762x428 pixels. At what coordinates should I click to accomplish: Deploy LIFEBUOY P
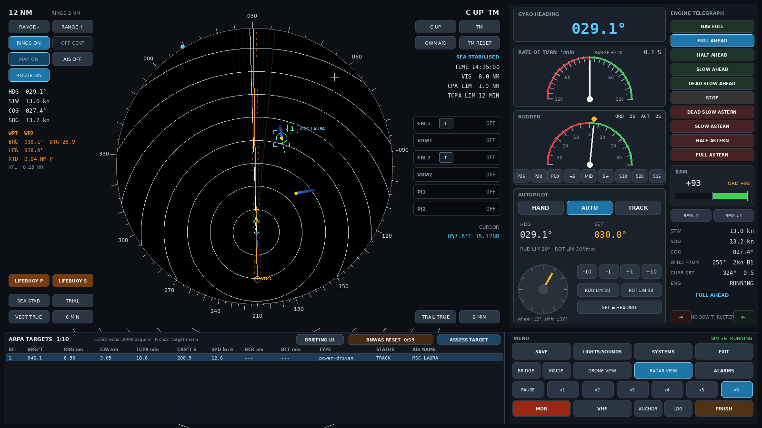(29, 281)
